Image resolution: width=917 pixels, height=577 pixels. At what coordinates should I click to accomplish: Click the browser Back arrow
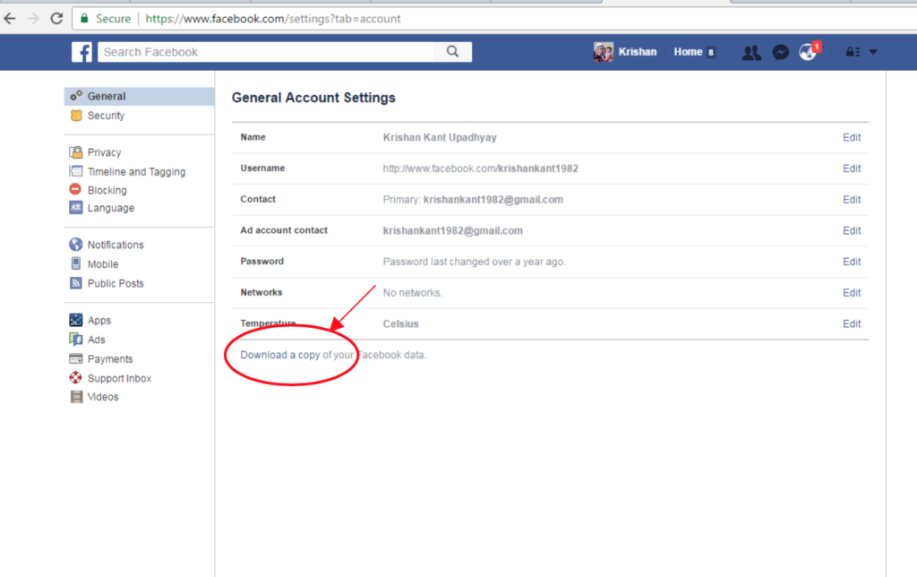[10, 19]
